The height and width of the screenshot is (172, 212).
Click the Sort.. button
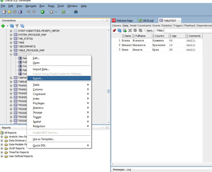pos(150,31)
